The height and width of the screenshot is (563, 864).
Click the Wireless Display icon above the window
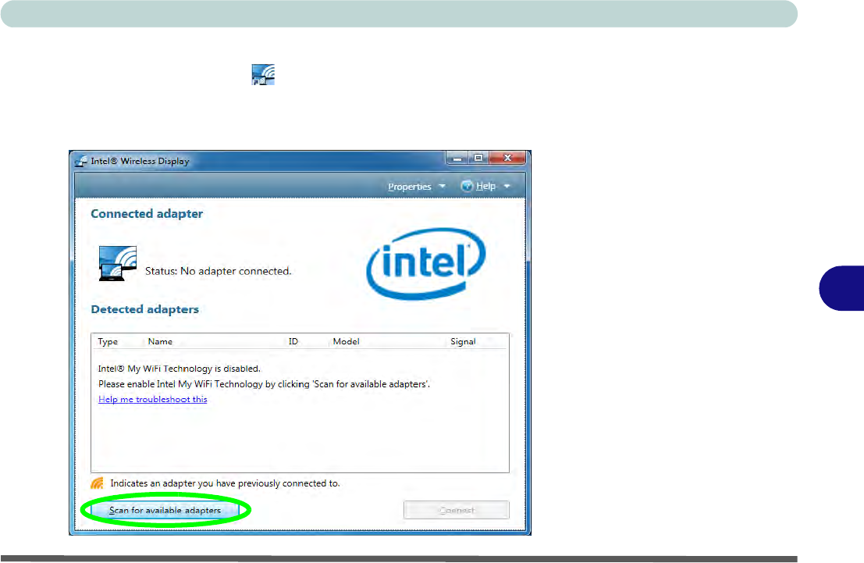[x=263, y=74]
